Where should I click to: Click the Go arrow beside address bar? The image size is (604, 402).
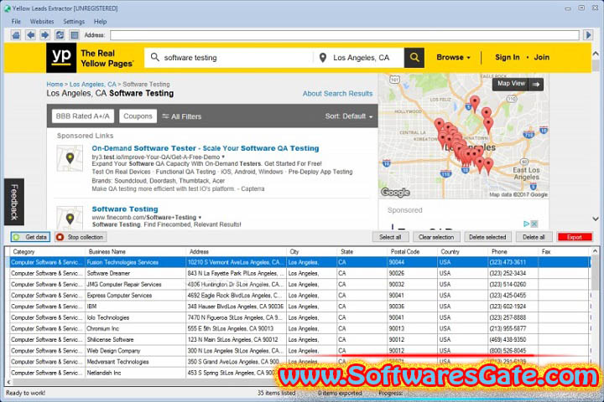point(588,35)
